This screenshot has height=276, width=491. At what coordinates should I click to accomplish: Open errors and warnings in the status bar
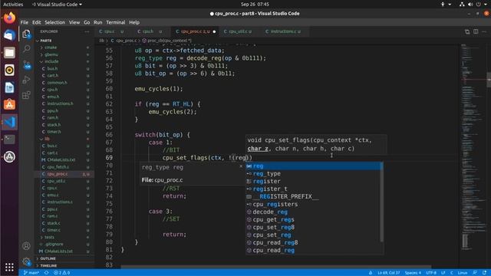pyautogui.click(x=61, y=273)
